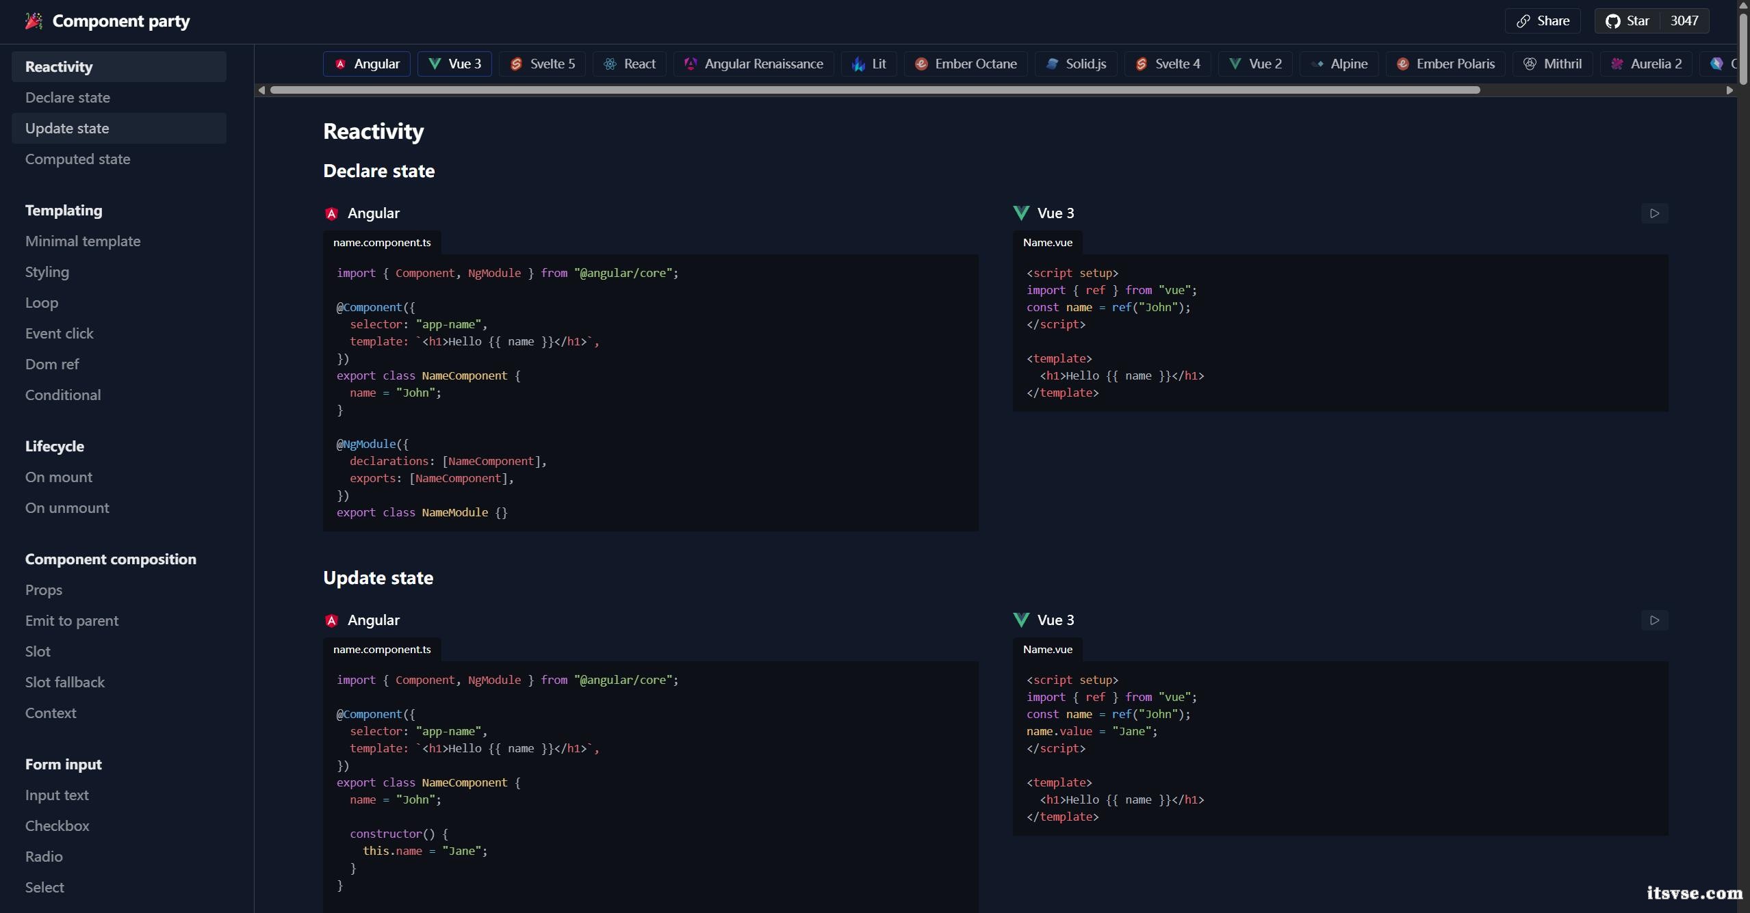Click the horizontal framework list scrollbar
This screenshot has width=1750, height=913.
875,90
